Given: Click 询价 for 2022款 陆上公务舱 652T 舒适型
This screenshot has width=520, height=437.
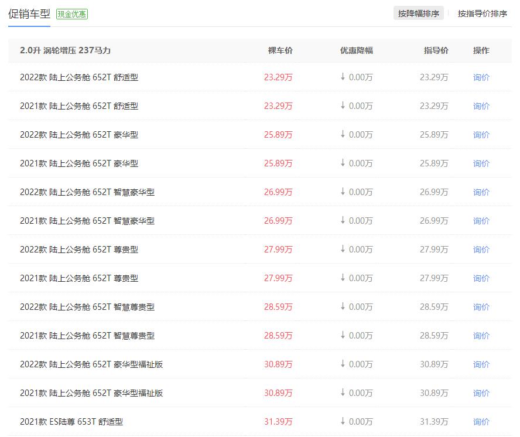Looking at the screenshot, I should 481,77.
